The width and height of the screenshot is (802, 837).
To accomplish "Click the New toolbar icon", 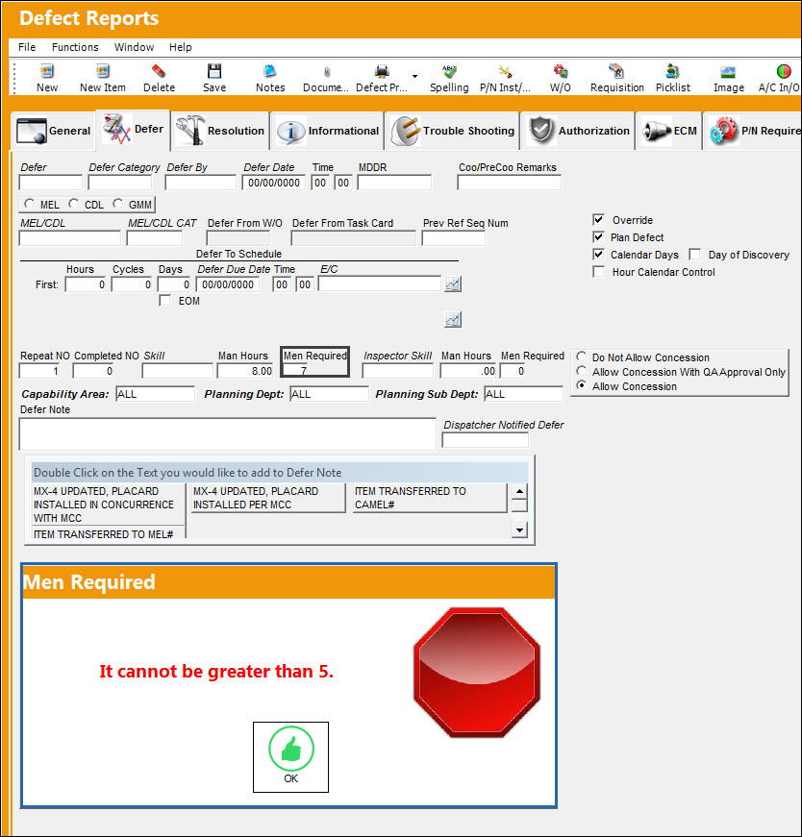I will pyautogui.click(x=46, y=71).
